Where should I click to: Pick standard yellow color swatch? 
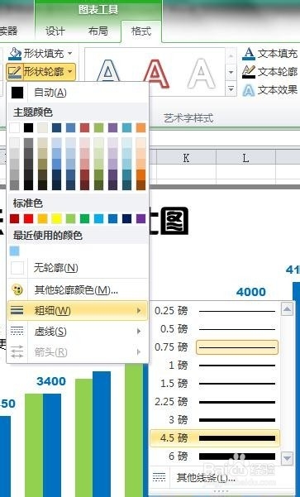[x=57, y=218]
